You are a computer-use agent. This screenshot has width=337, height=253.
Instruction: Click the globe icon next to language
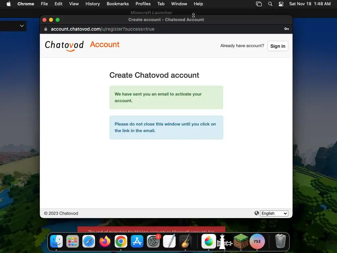(257, 213)
